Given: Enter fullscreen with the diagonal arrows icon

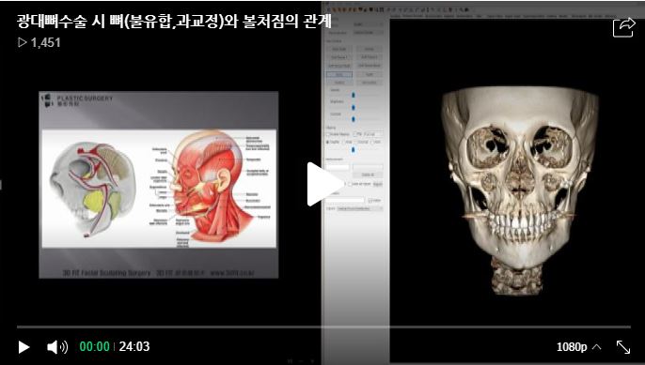Looking at the screenshot, I should click(x=623, y=347).
